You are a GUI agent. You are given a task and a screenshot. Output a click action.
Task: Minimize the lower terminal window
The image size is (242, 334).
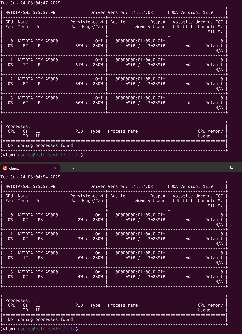[220, 167]
